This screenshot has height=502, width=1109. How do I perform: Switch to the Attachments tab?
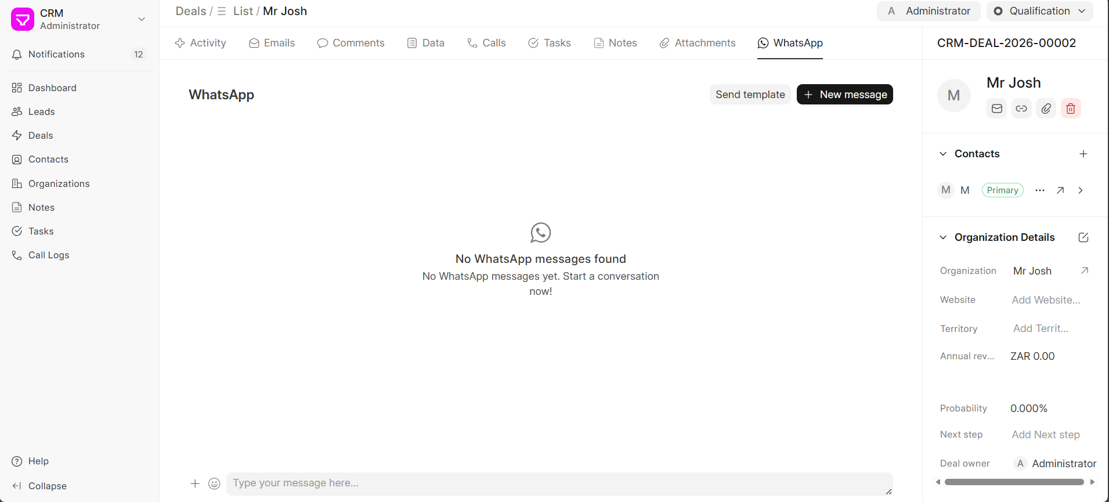[x=697, y=43]
